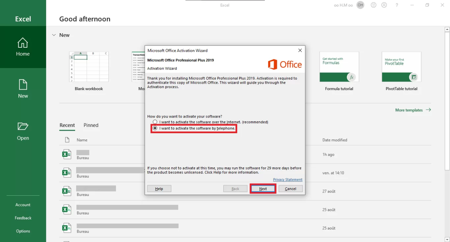Cancel the Activation Wizard dialog
Image resolution: width=450 pixels, height=242 pixels.
(290, 189)
